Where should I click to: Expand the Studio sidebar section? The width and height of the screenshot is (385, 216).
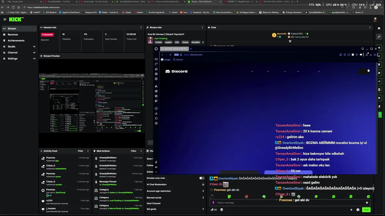[x=19, y=46]
